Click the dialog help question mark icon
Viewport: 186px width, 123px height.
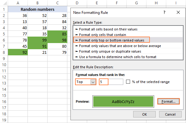click(164, 12)
